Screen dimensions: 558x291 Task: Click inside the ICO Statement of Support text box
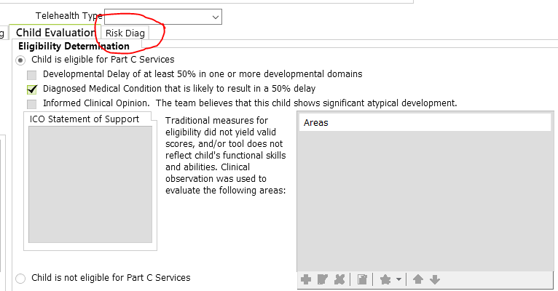[90, 183]
